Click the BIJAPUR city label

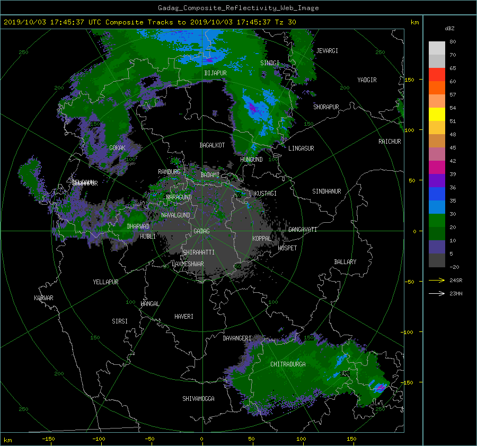coord(215,73)
